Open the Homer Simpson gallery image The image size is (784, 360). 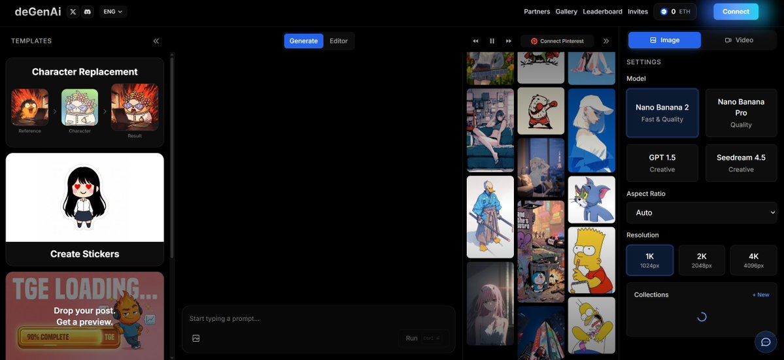(x=592, y=325)
